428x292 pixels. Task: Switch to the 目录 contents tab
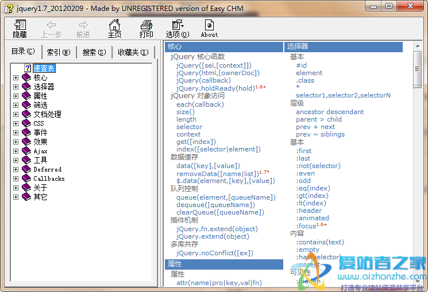23,51
